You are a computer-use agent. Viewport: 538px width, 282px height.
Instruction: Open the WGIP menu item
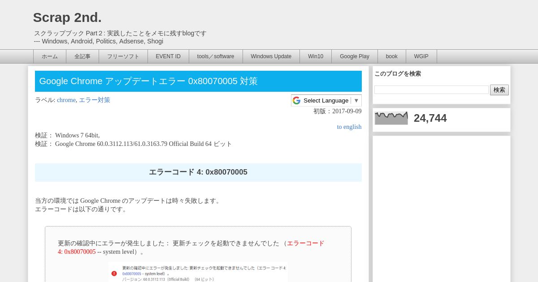point(421,56)
